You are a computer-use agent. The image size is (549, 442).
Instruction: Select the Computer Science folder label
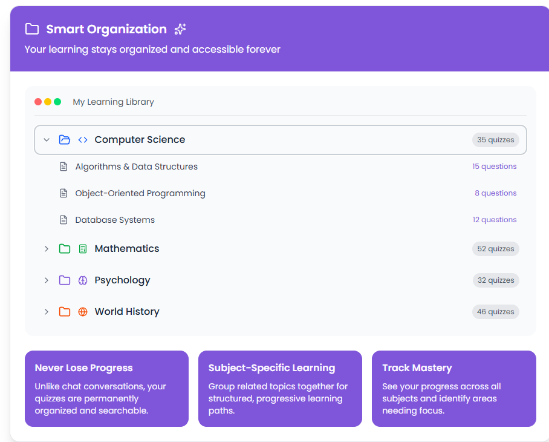click(140, 139)
